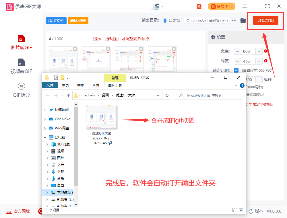Screen dimensions: 287x218
Task: Toggle the 锁定比例 lock ratio checkbox
Action: 236,70
